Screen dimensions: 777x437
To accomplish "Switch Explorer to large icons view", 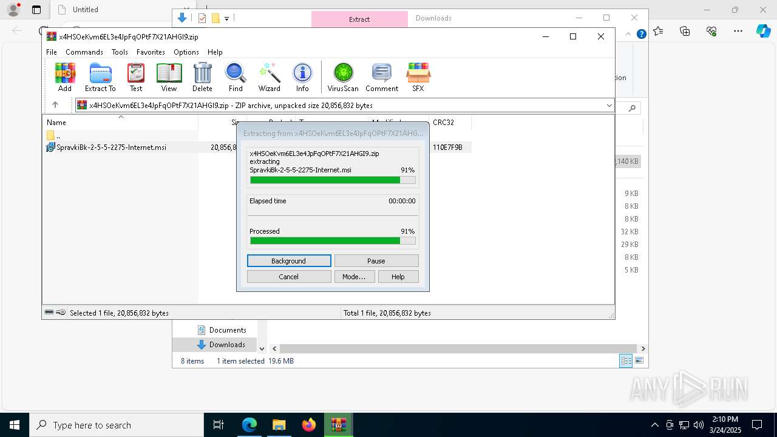I will (x=639, y=361).
